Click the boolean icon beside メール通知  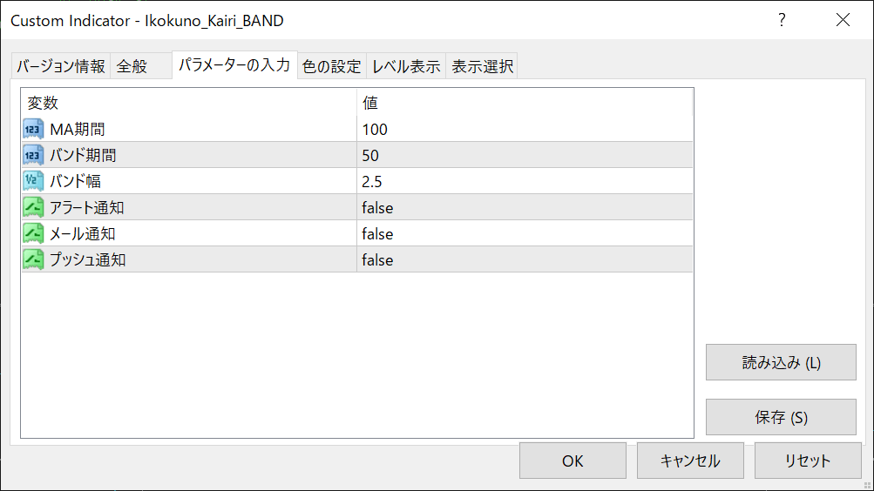click(x=33, y=234)
